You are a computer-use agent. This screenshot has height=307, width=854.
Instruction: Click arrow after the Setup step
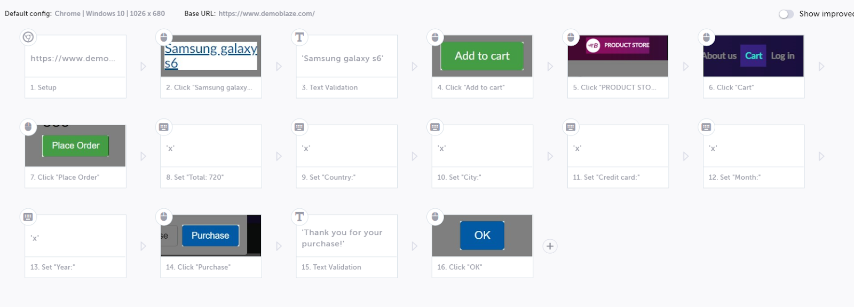pos(143,67)
